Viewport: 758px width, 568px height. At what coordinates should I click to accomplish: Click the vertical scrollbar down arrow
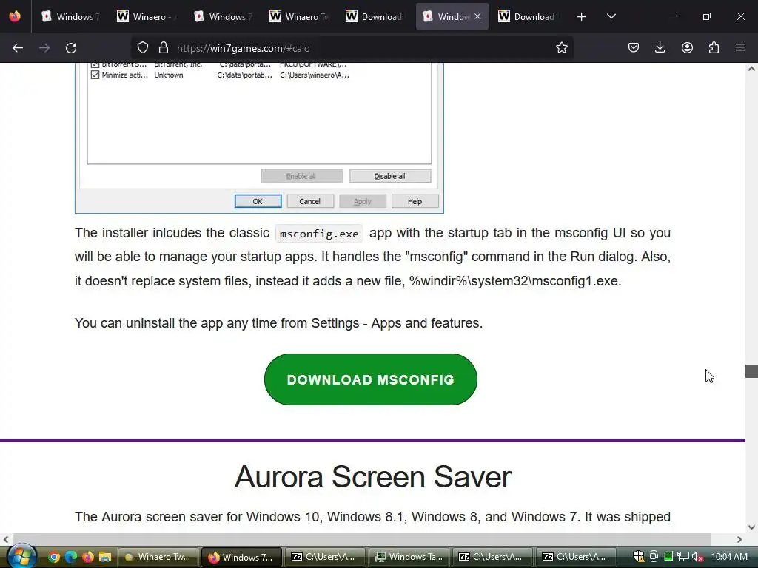point(751,527)
